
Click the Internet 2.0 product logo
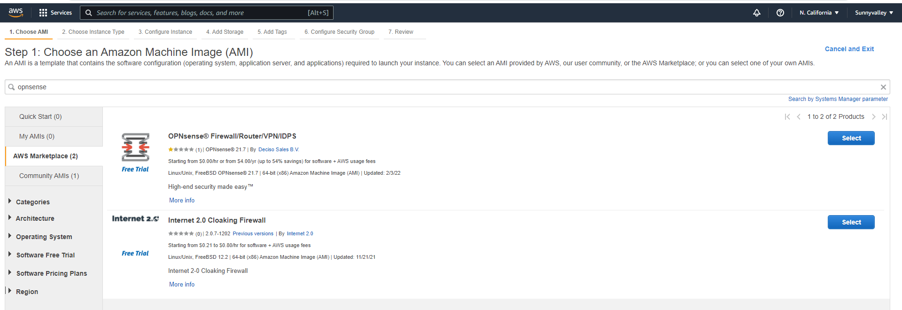135,218
